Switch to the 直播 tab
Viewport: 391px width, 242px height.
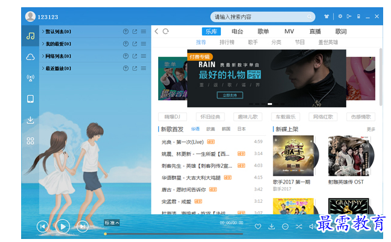(315, 31)
